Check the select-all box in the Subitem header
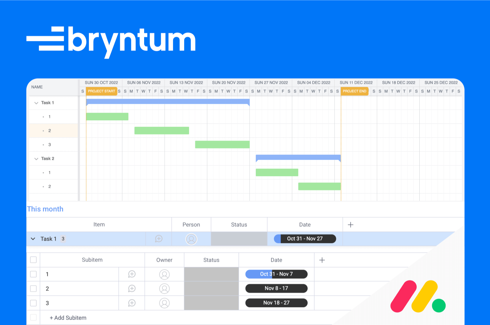Screen dimensions: 490x325 [x=33, y=260]
